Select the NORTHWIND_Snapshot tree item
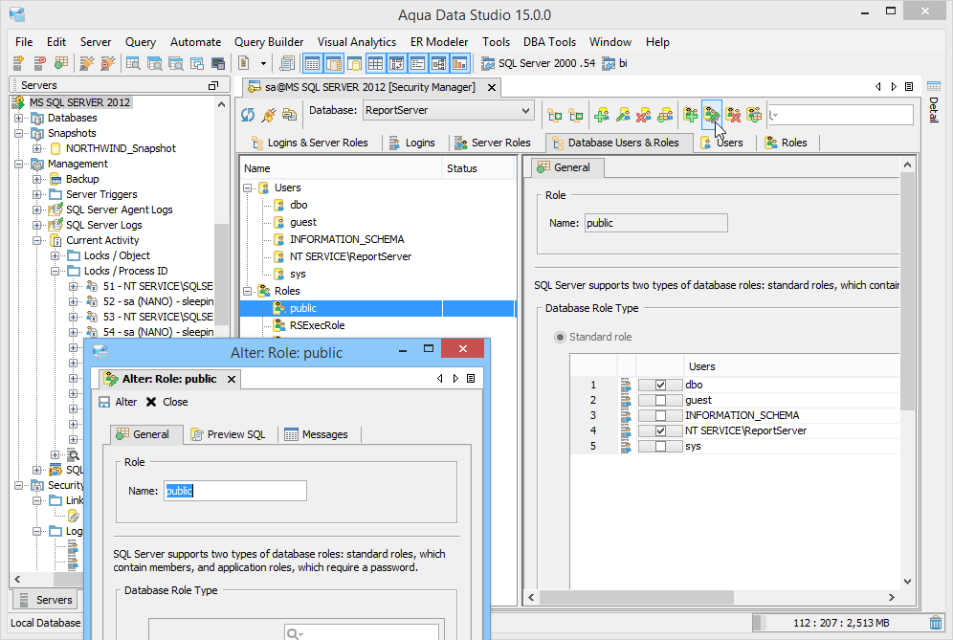This screenshot has width=953, height=640. click(121, 148)
